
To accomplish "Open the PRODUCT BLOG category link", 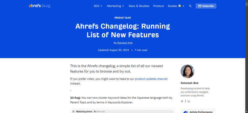I will click(x=122, y=18).
